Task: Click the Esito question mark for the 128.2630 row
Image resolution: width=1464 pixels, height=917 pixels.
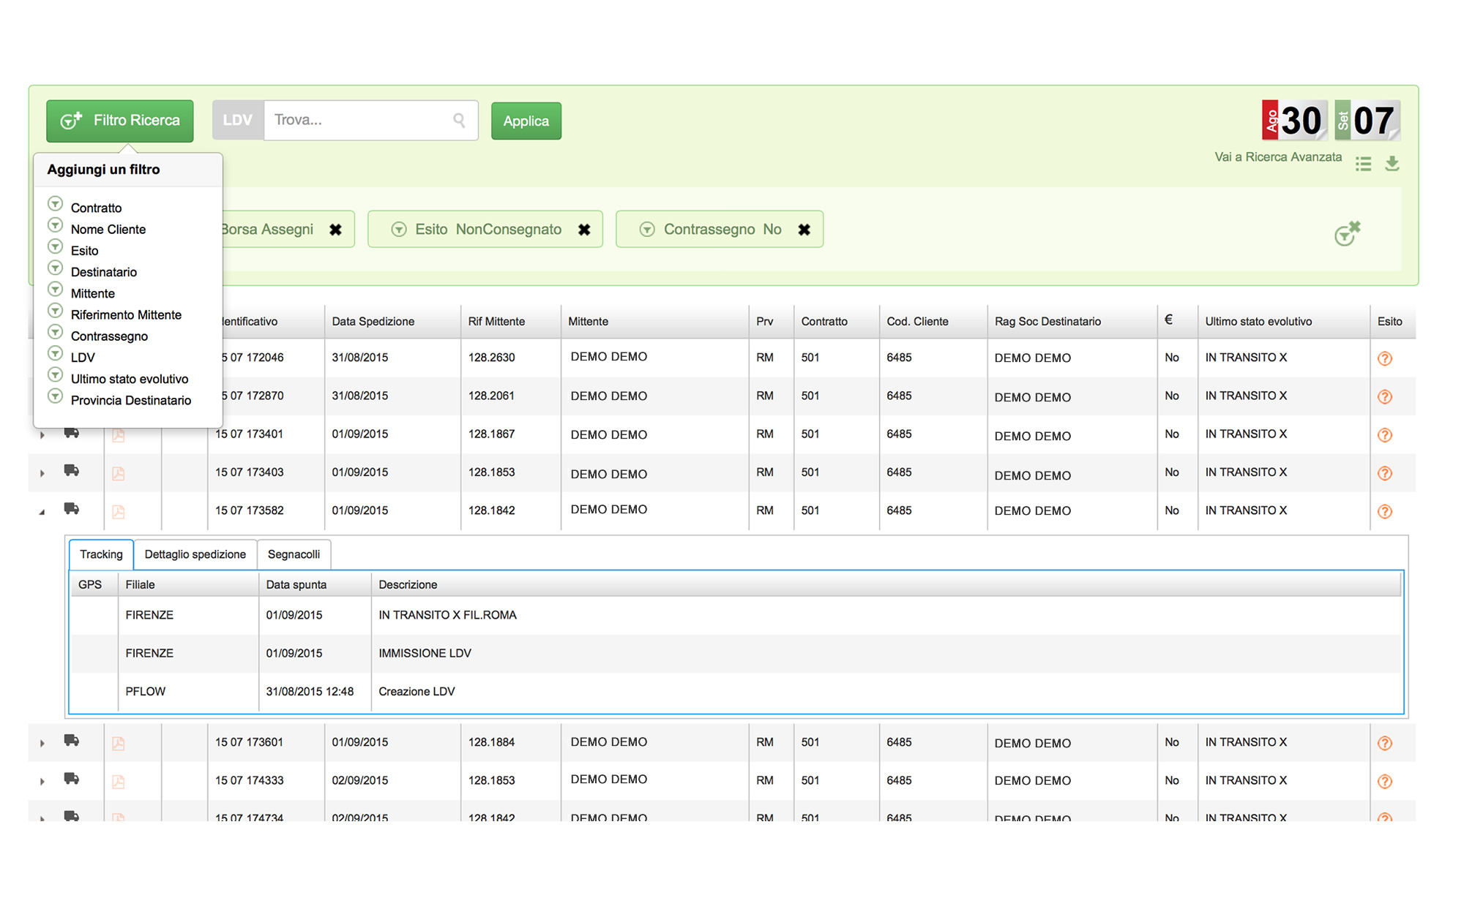Action: pyautogui.click(x=1384, y=358)
